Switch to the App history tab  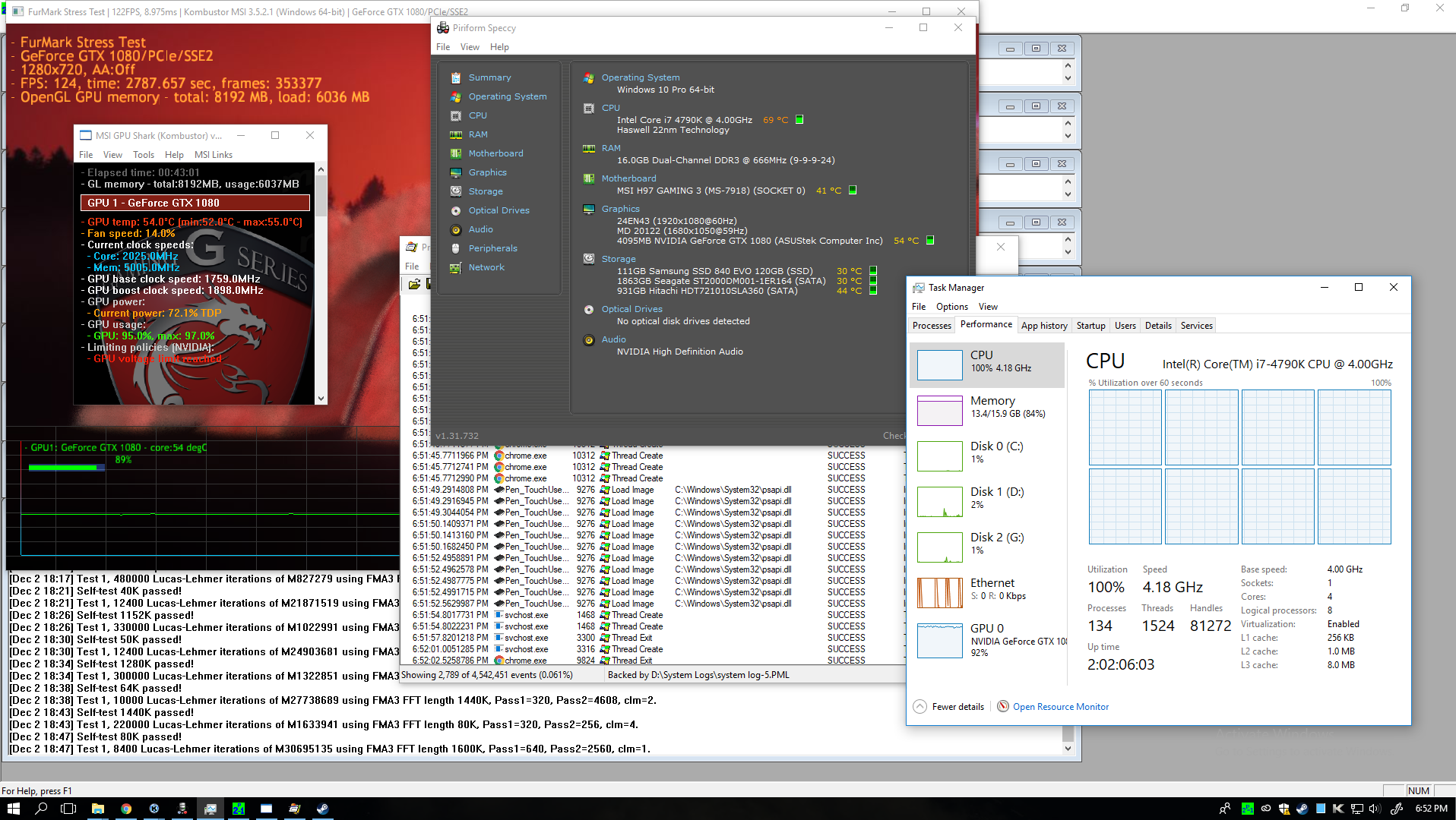click(x=1043, y=326)
